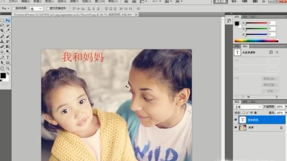
Task: Toggle lock all in Layers panel
Action: point(255,113)
